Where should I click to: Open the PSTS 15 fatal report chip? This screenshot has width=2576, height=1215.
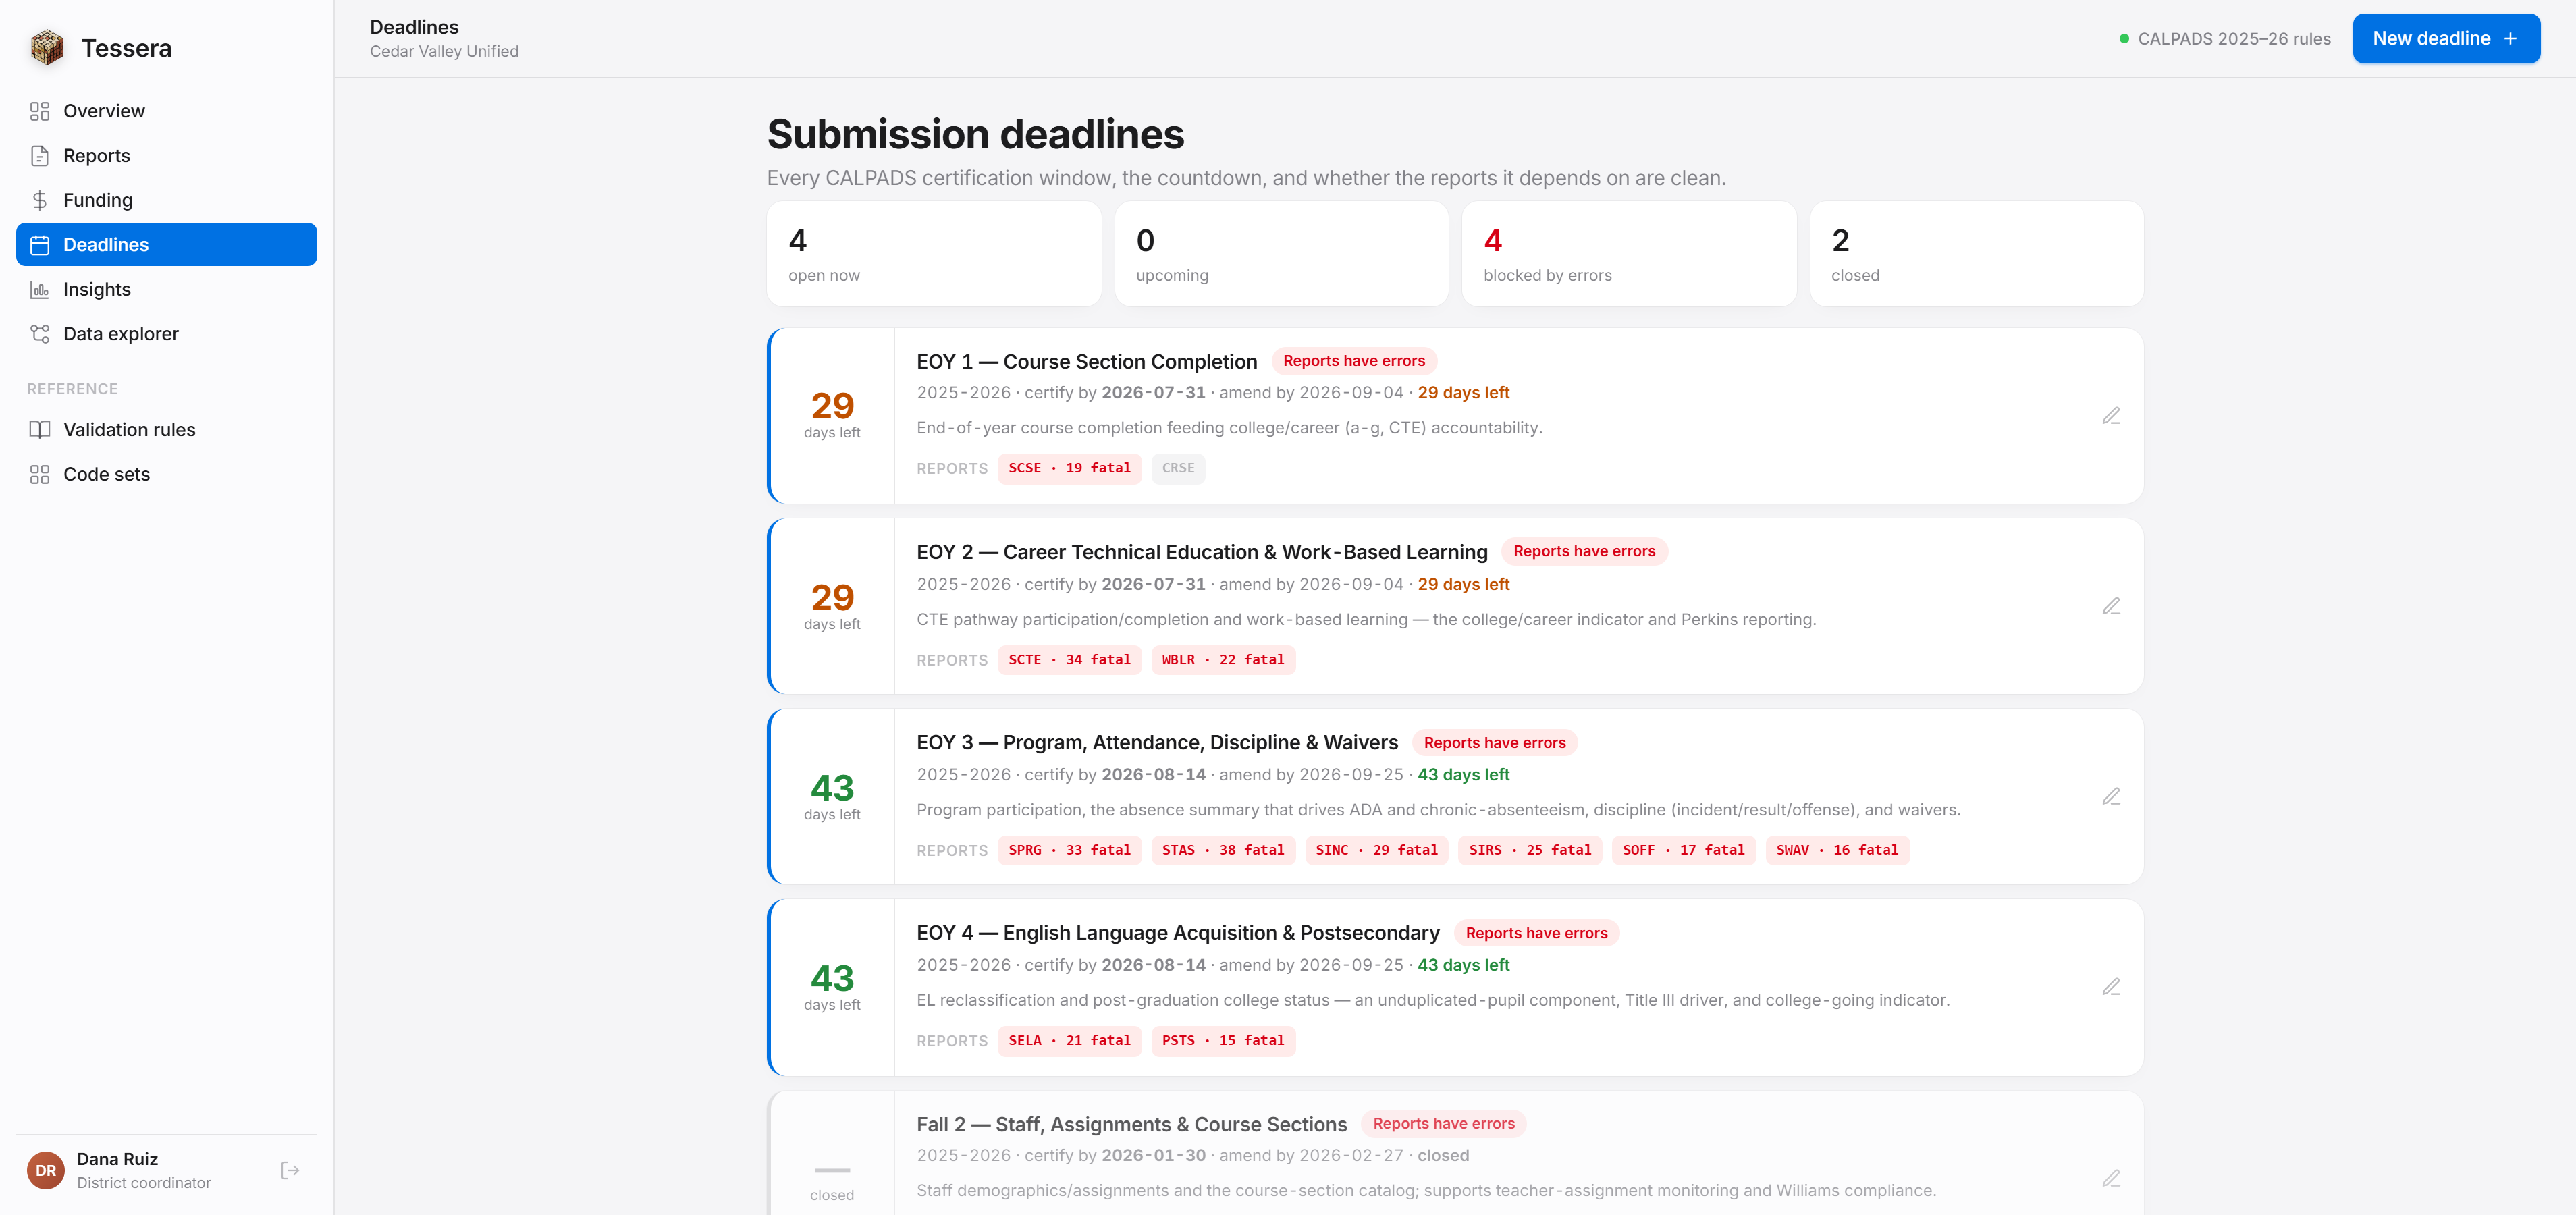pyautogui.click(x=1223, y=1041)
